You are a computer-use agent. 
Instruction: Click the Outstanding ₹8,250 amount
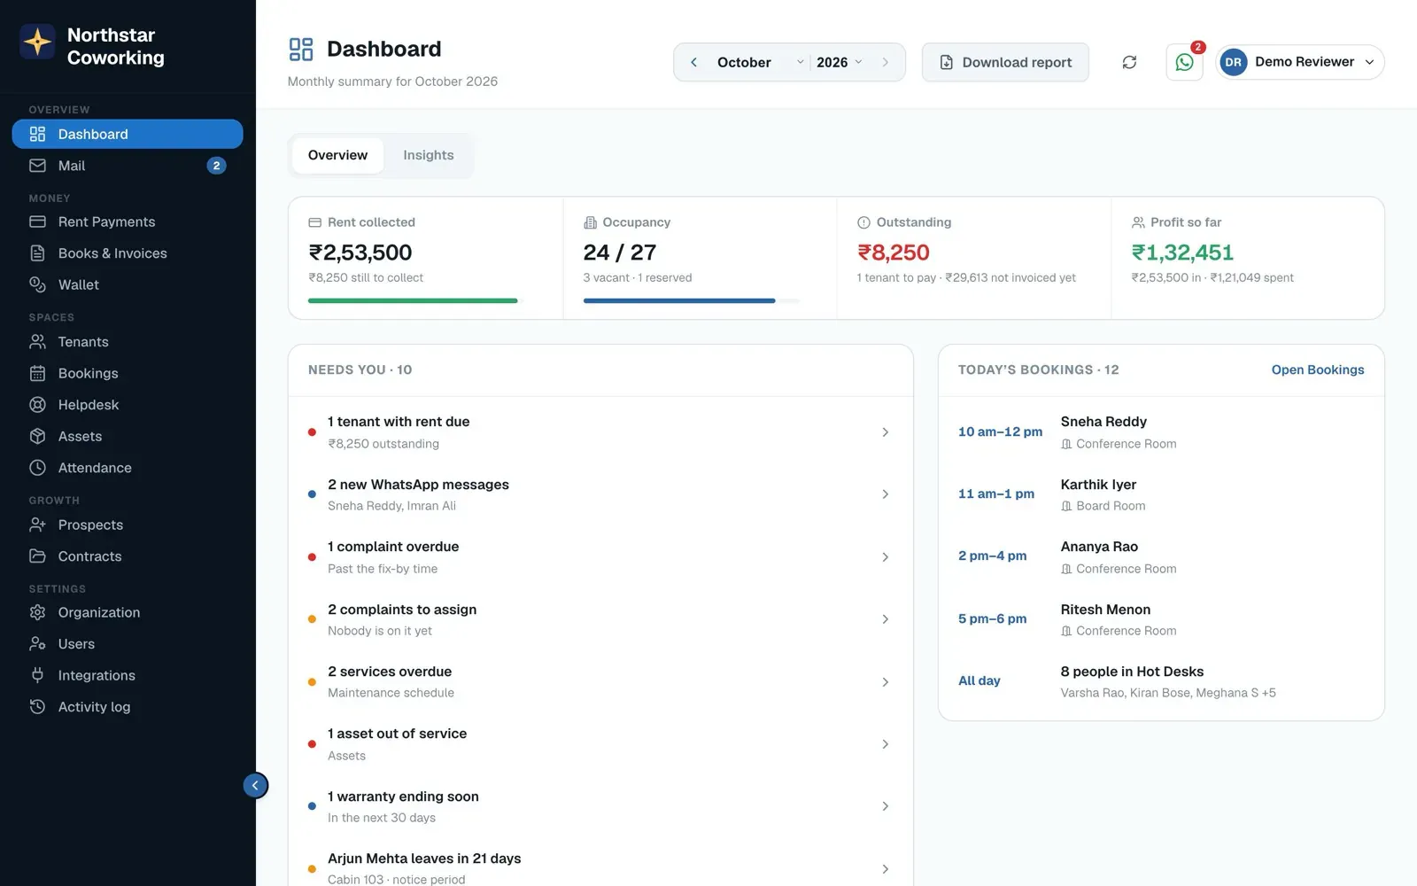(x=893, y=253)
